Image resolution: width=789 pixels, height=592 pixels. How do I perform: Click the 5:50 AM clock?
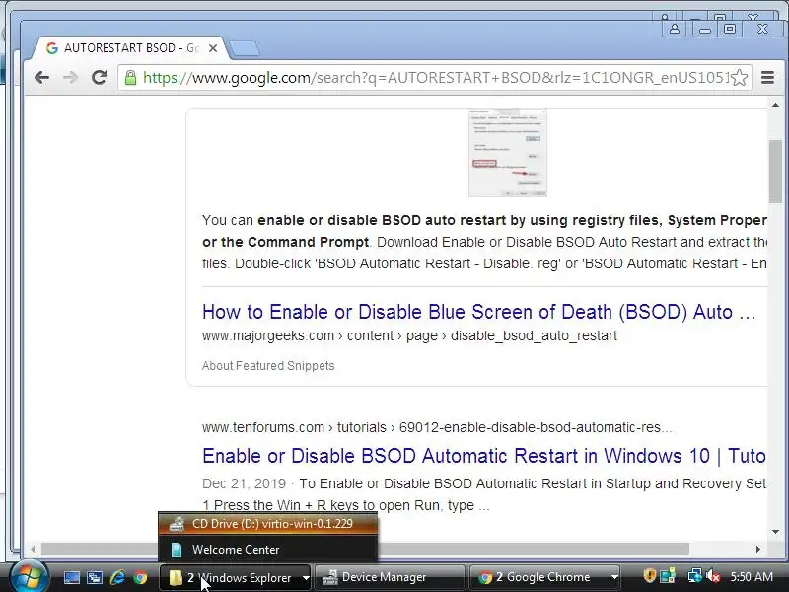[x=752, y=577]
